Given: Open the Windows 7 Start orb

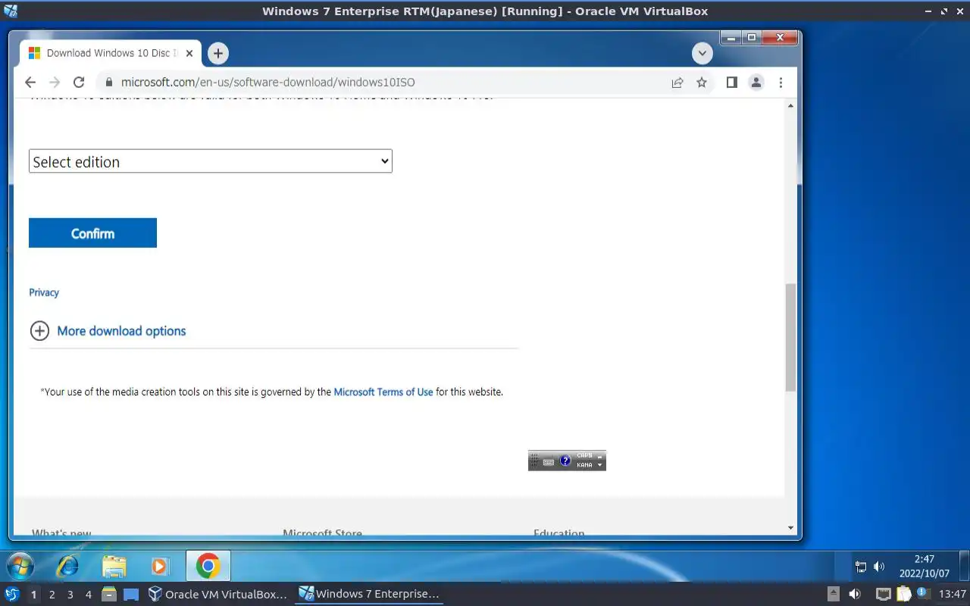Looking at the screenshot, I should pyautogui.click(x=20, y=567).
